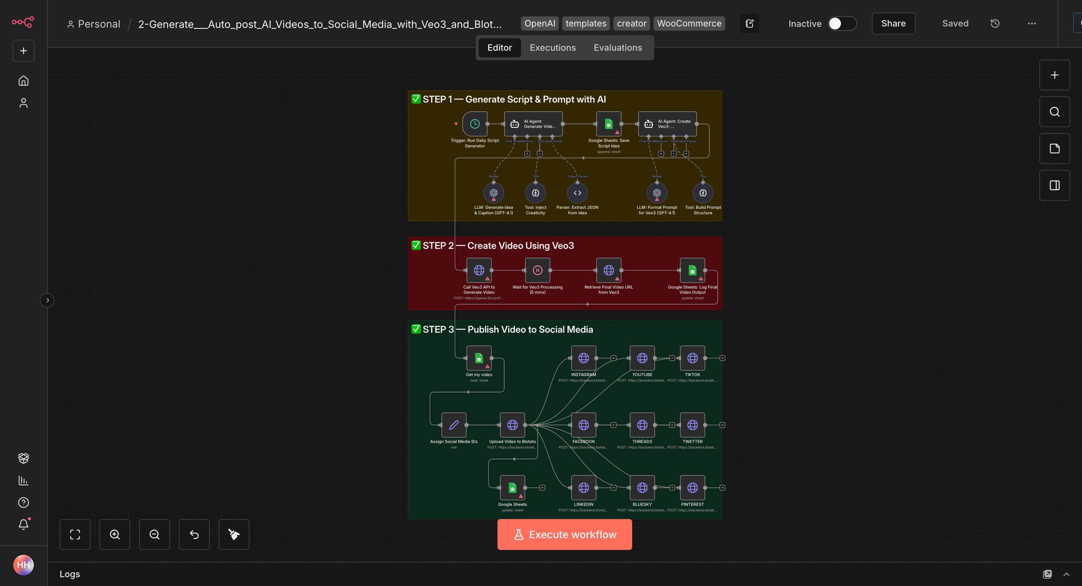Click the tidy up workflow broom icon

[234, 535]
